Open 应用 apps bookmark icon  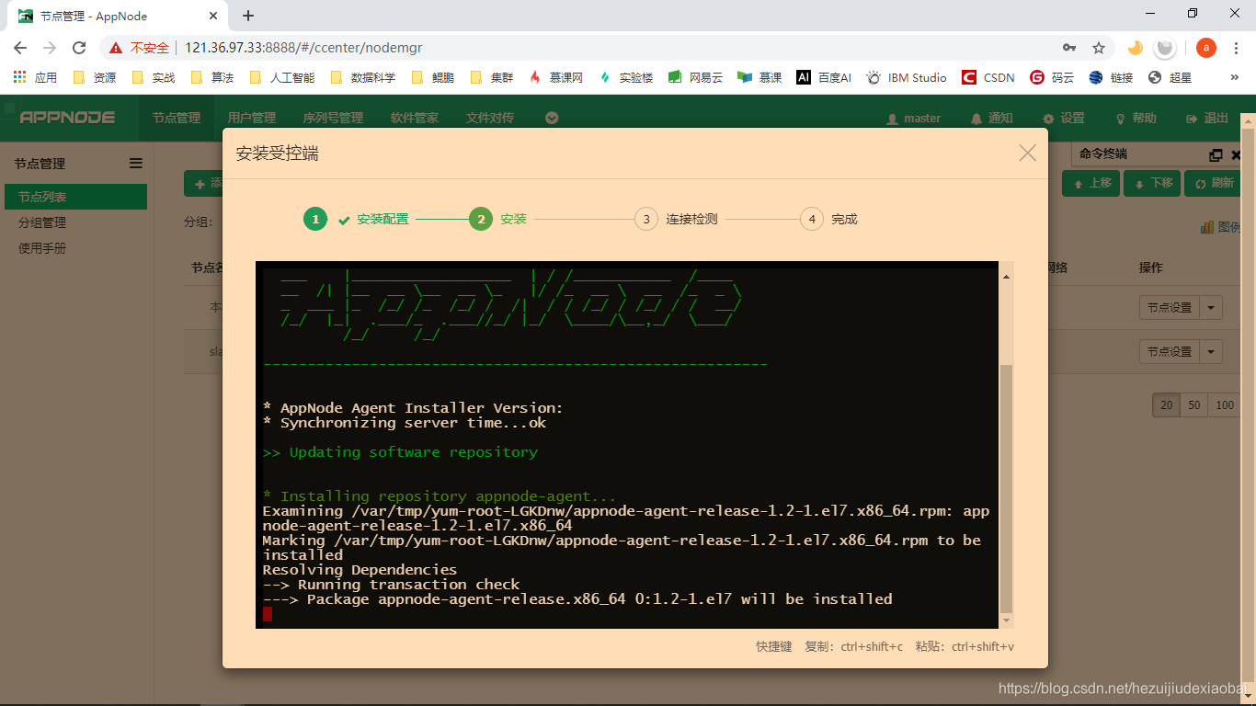35,77
